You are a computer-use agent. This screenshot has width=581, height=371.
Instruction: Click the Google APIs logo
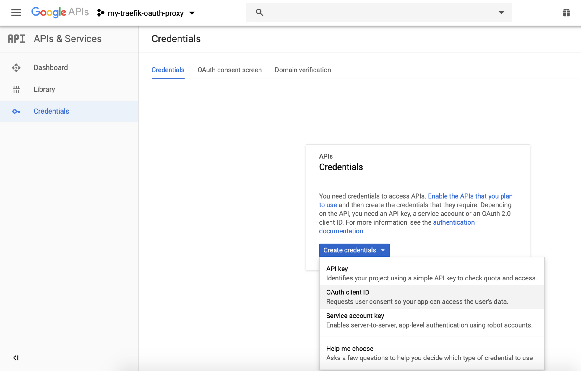point(60,12)
